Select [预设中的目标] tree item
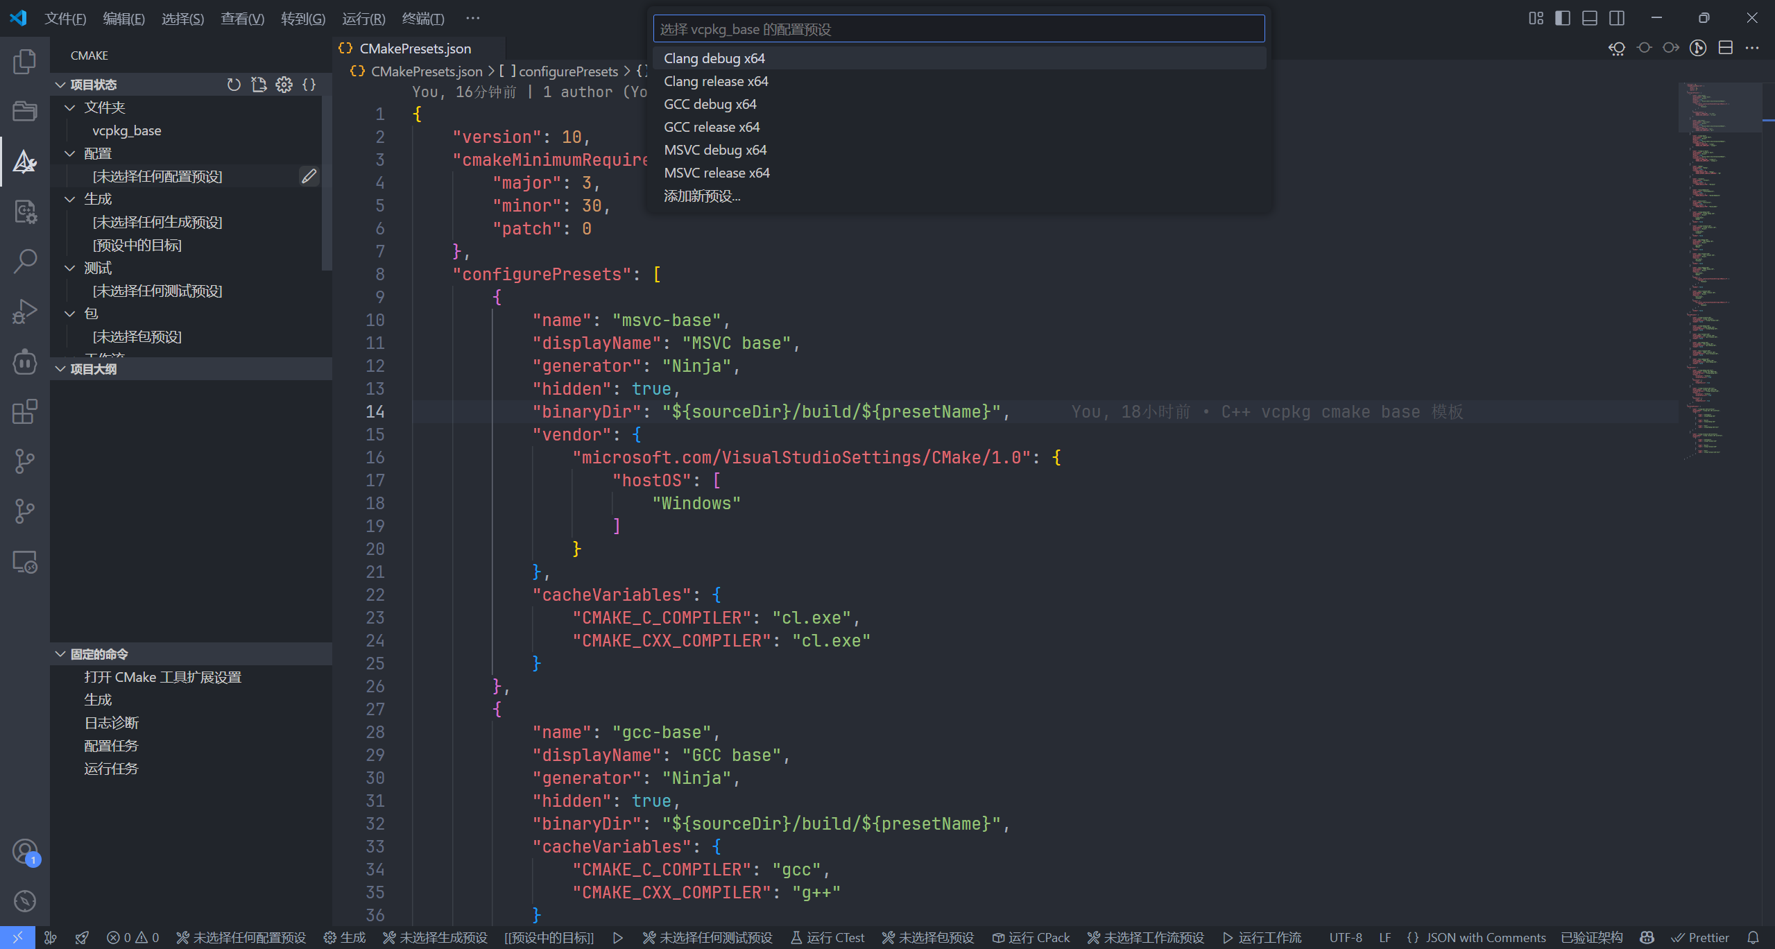Viewport: 1775px width, 949px height. tap(137, 245)
